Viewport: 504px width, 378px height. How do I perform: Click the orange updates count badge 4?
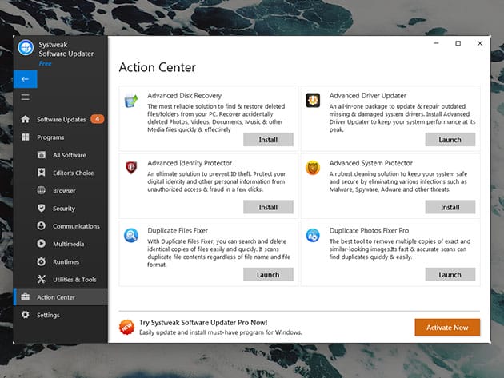point(97,119)
